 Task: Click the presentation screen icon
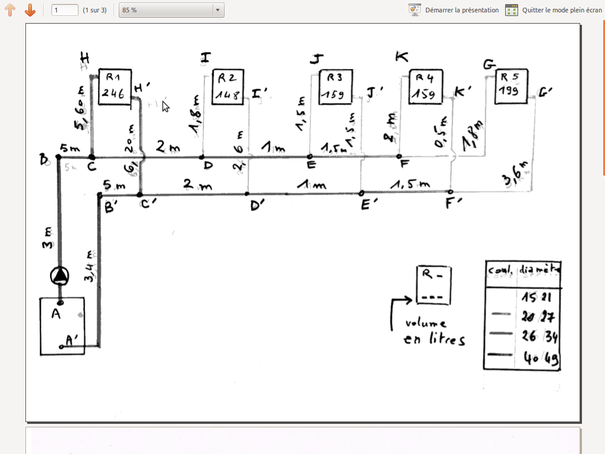(x=414, y=10)
